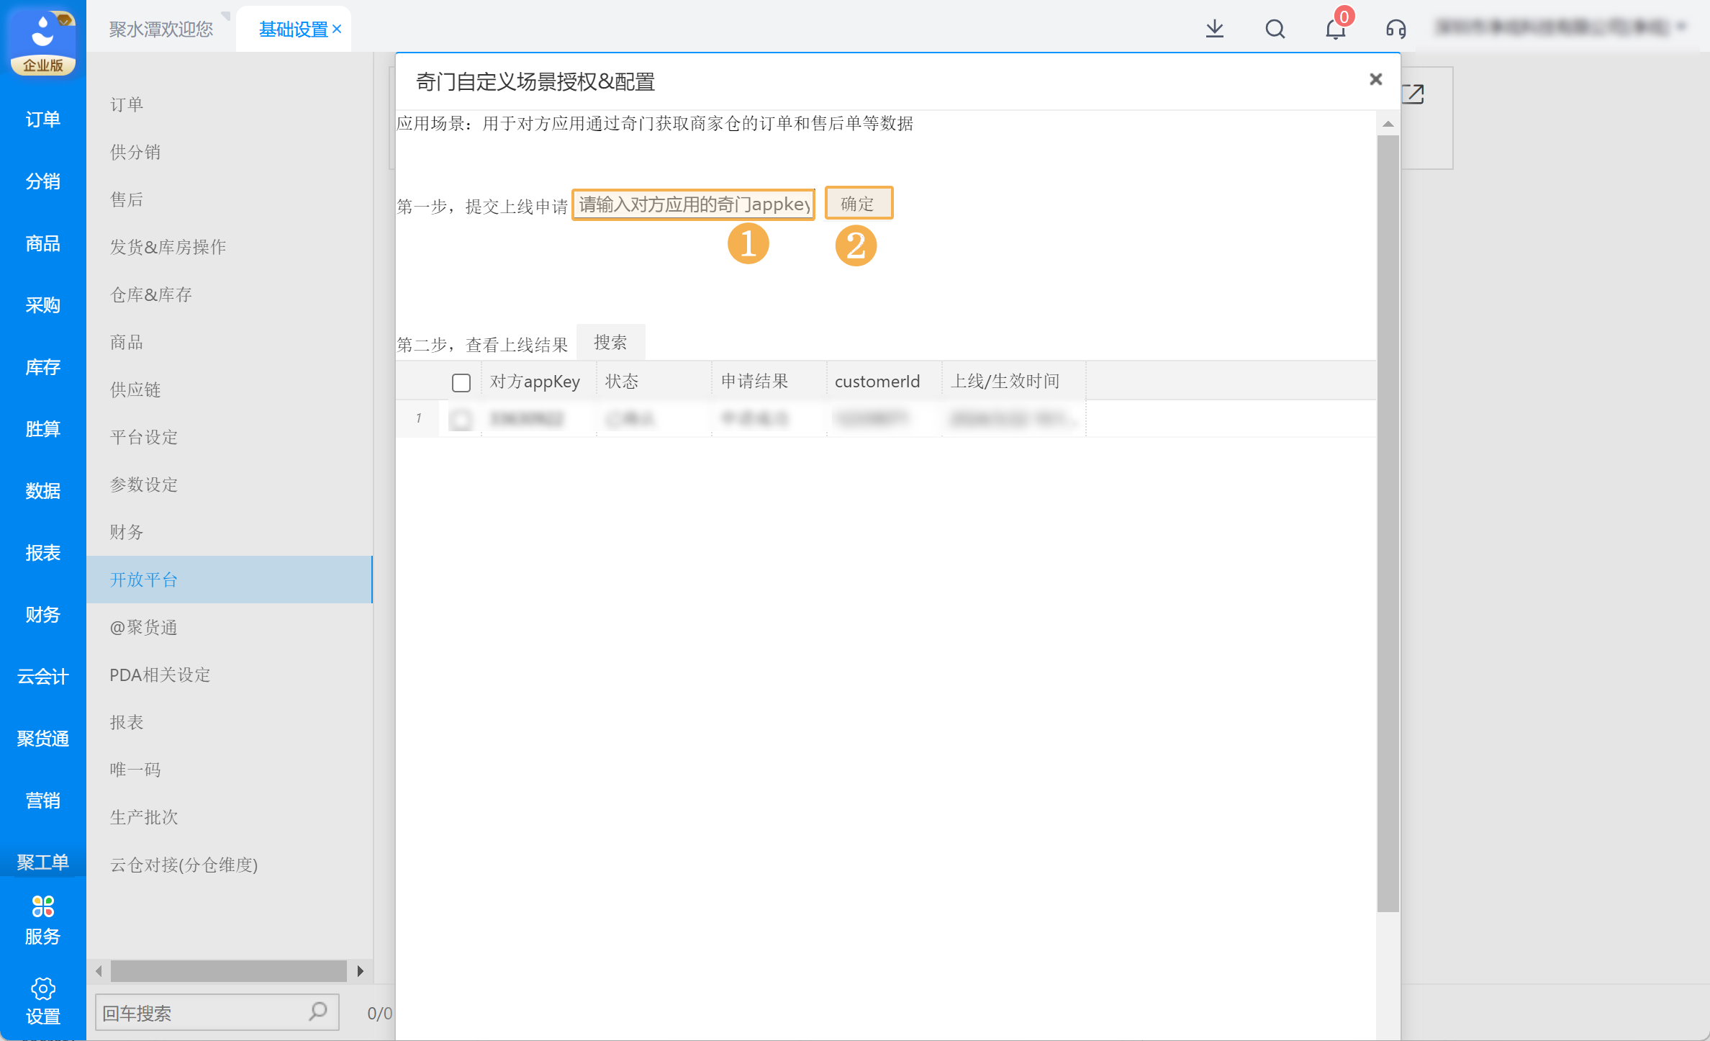The width and height of the screenshot is (1710, 1041).
Task: Click magnifier icon in 回车搜索 box
Action: pyautogui.click(x=318, y=1011)
